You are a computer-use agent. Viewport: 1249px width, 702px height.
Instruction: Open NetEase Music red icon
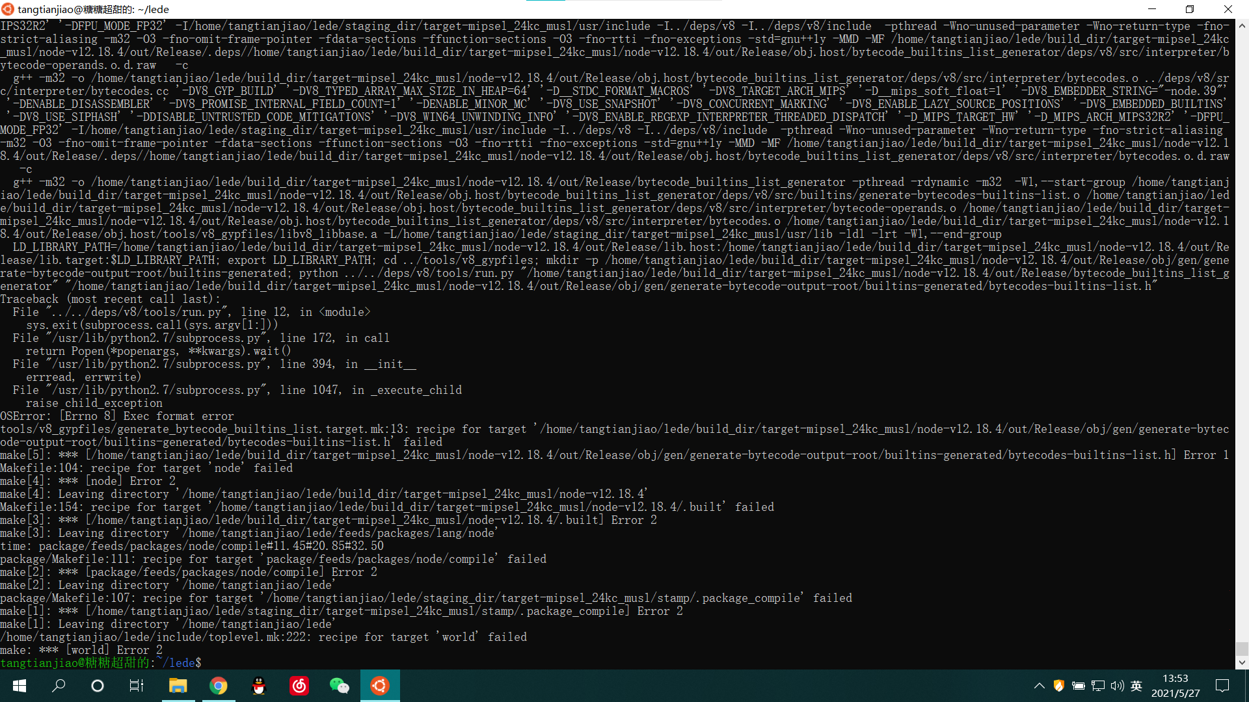(299, 686)
